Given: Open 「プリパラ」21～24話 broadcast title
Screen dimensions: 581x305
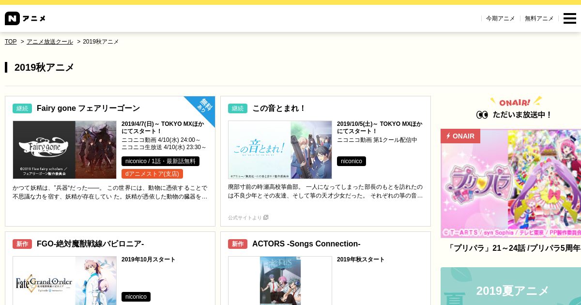Looking at the screenshot, I should (513, 248).
